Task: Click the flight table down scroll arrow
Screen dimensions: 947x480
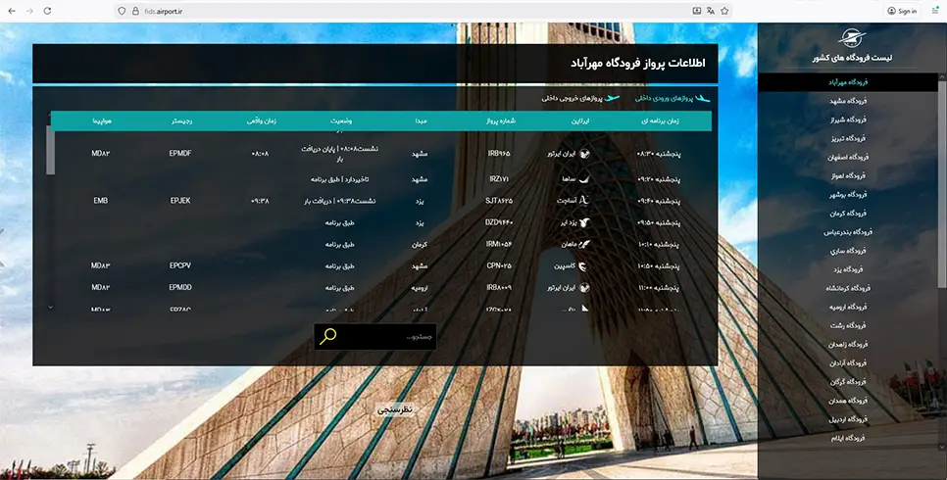Action: [51, 308]
